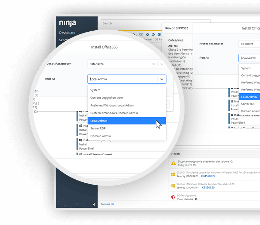Click the Contact Us link

(x=107, y=204)
